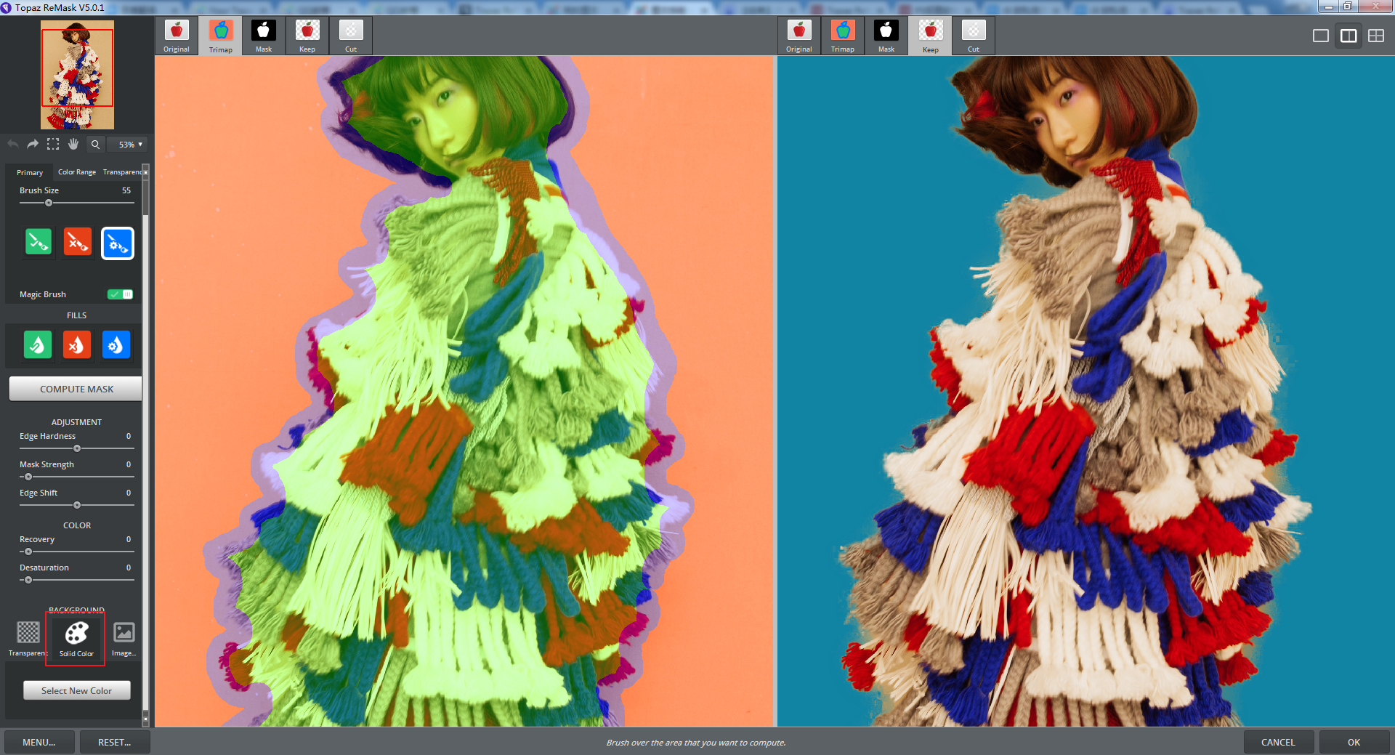This screenshot has width=1395, height=755.
Task: Click the Redo arrow icon
Action: [33, 144]
